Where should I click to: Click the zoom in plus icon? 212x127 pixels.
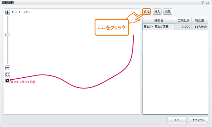(x=8, y=12)
